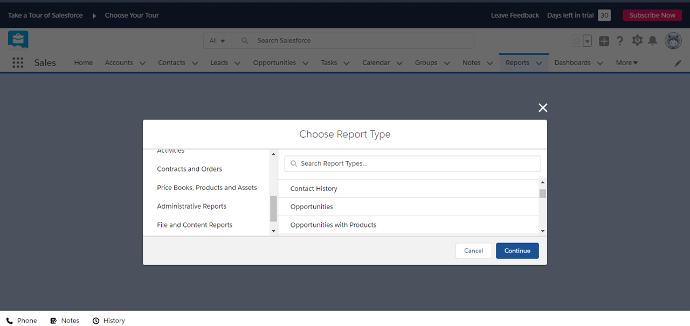Click the Phone utility bar item
The width and height of the screenshot is (690, 326).
22,321
